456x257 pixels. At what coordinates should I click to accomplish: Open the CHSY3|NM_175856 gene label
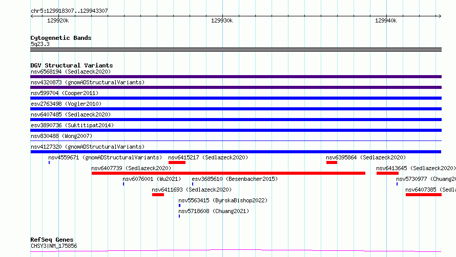click(54, 246)
